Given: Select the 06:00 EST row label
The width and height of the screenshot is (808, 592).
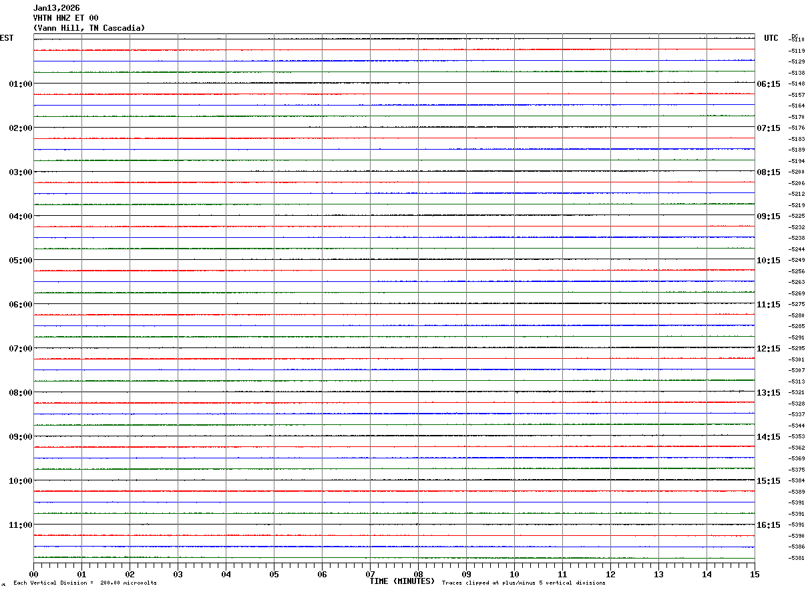Looking at the screenshot, I should pos(20,305).
